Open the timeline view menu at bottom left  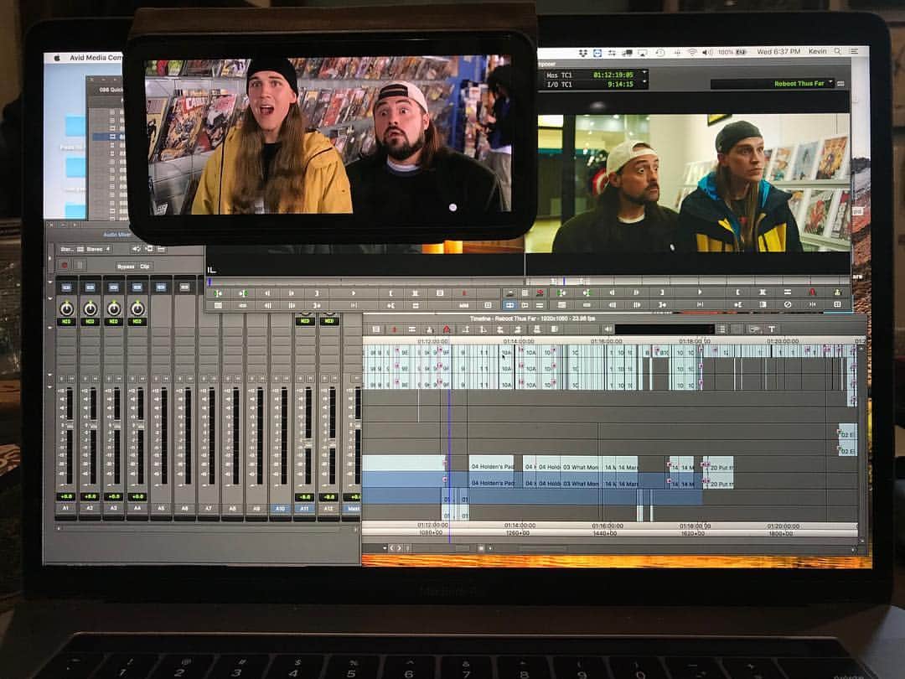tap(385, 547)
